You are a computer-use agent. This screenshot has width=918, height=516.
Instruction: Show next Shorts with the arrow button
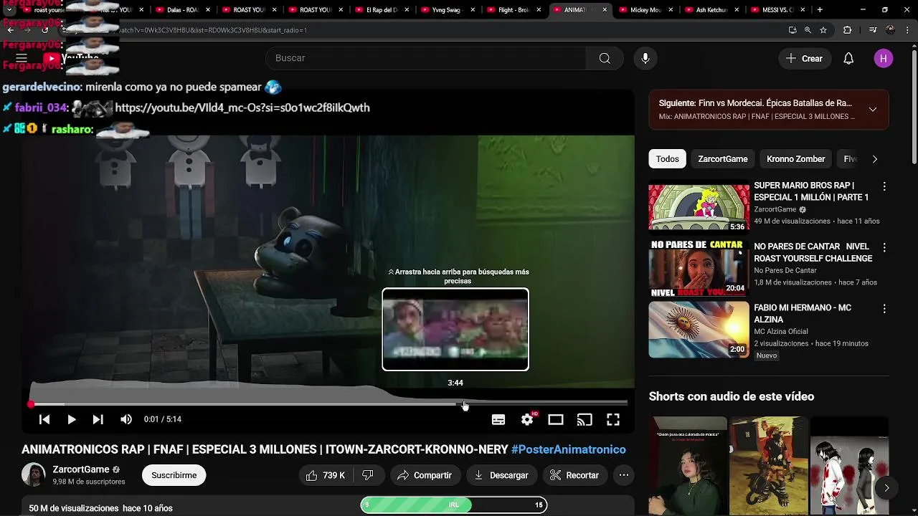(886, 487)
